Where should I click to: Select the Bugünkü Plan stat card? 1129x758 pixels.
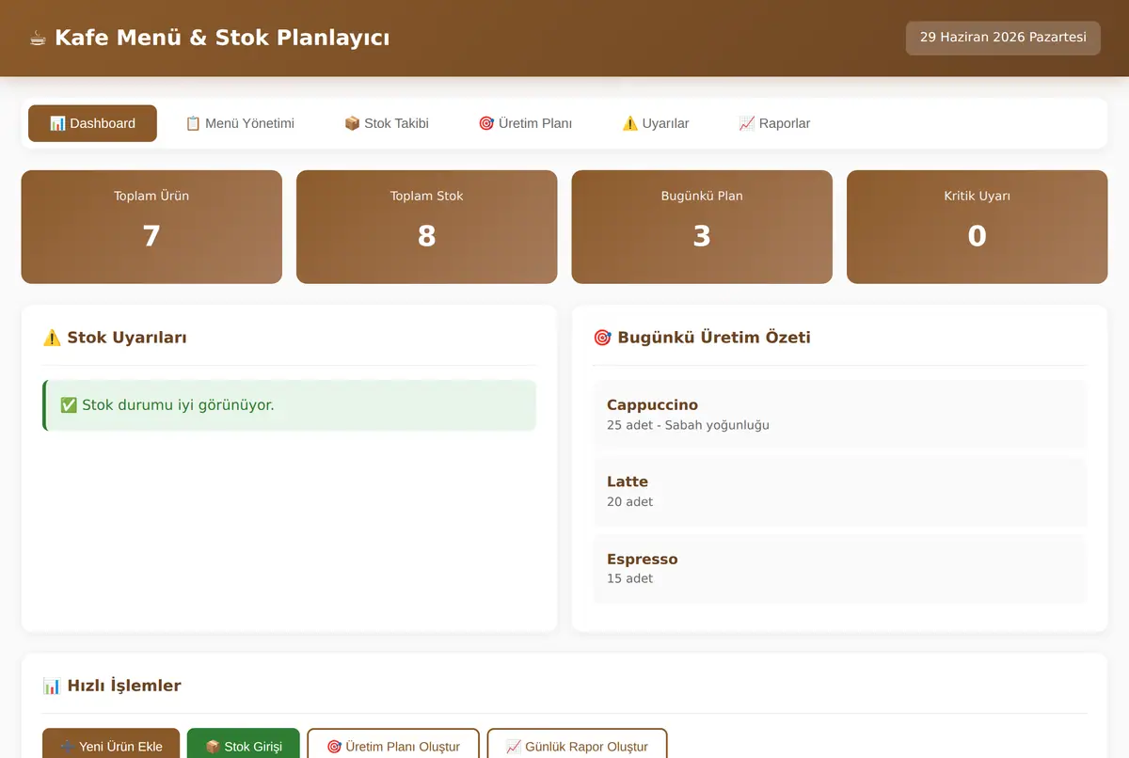coord(702,227)
